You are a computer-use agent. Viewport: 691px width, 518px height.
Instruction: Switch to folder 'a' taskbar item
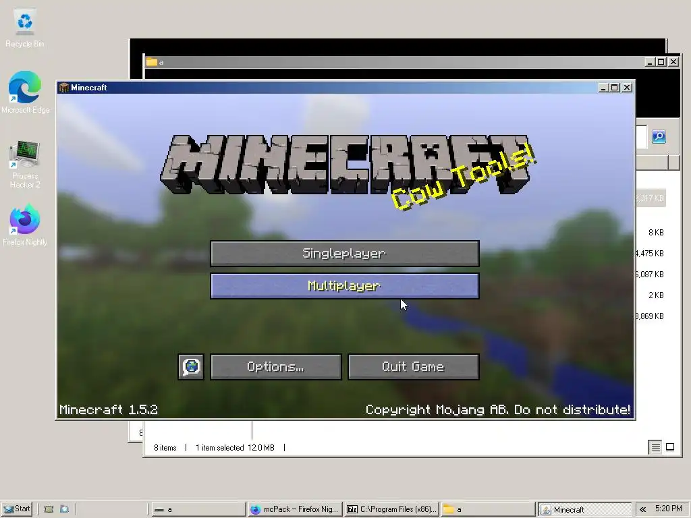pyautogui.click(x=488, y=509)
